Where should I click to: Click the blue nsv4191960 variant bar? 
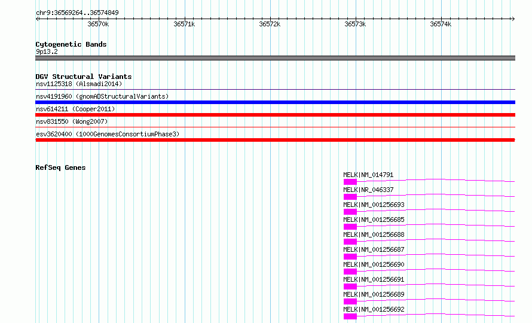[x=275, y=102]
